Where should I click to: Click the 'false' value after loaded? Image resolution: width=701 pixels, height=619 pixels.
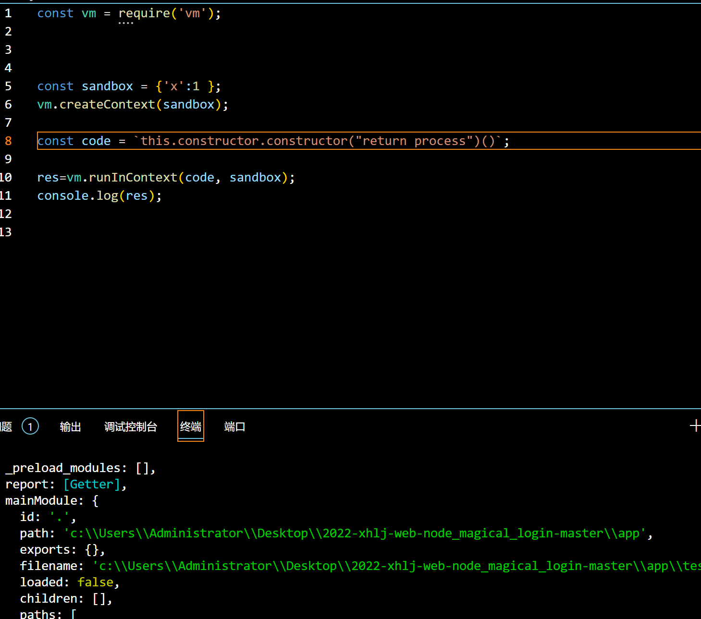pos(96,583)
